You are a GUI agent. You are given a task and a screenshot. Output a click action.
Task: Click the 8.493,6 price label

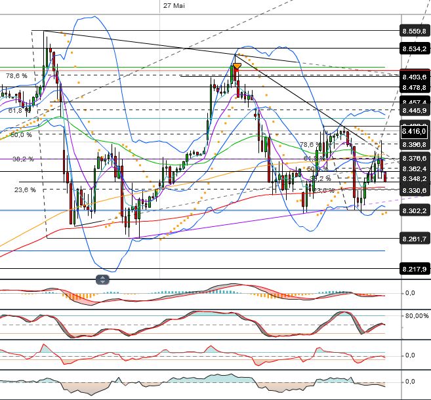pyautogui.click(x=415, y=77)
